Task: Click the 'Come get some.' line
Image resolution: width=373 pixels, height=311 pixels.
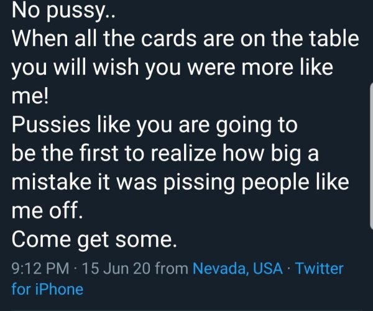Action: click(x=94, y=240)
